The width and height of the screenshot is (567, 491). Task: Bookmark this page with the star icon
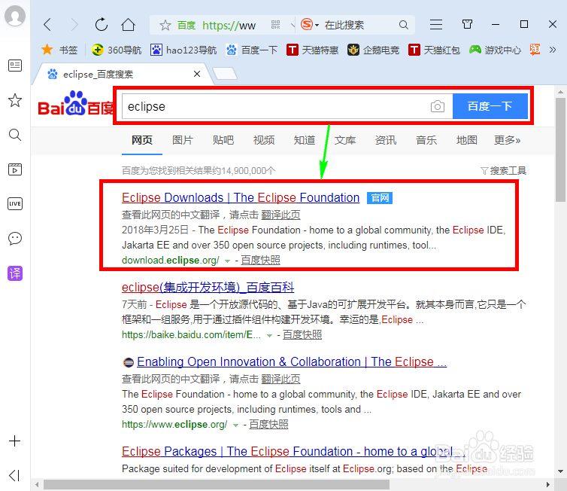pos(165,25)
